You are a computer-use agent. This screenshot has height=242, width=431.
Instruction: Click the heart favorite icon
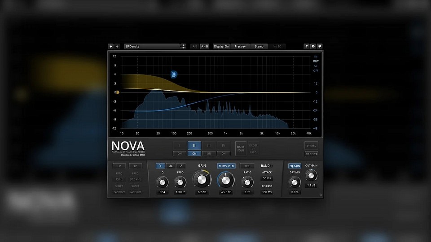(x=319, y=46)
